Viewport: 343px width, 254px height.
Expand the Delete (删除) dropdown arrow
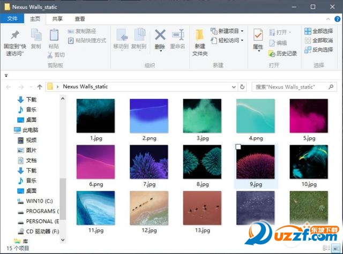click(161, 51)
